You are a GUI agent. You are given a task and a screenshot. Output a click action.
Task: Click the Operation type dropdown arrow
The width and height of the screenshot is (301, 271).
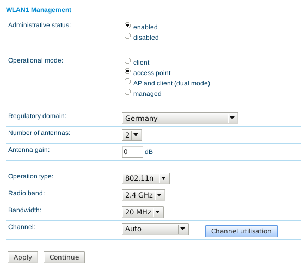163,178
